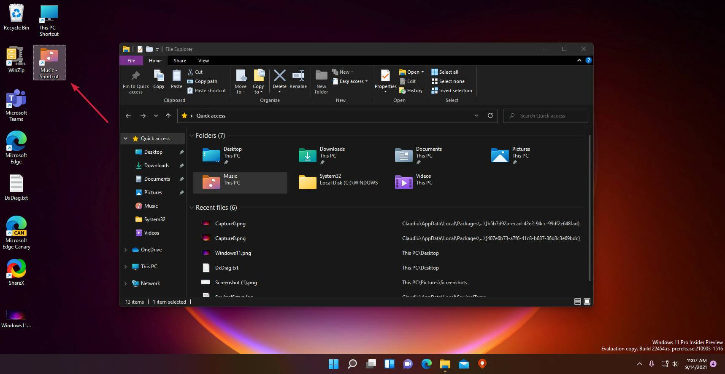Click the Refresh icon in address bar
725x374 pixels.
click(x=490, y=115)
